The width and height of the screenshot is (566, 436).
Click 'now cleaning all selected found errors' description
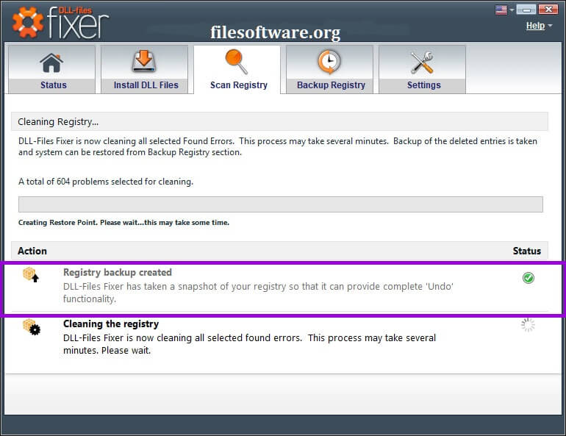tap(249, 344)
